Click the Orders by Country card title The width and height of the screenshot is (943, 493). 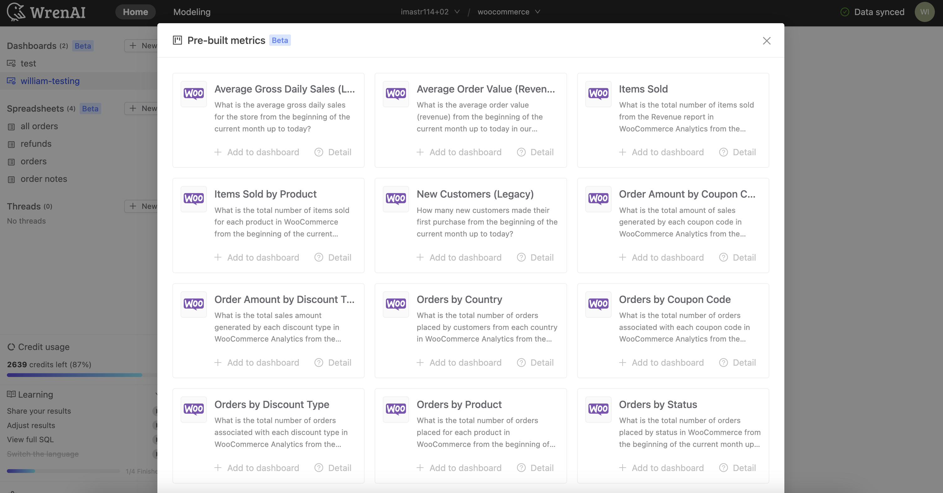(459, 299)
